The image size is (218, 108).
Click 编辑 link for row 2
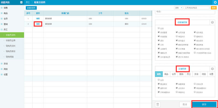pyautogui.click(x=38, y=24)
